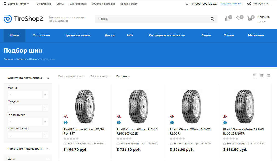277x161 pixels.
Task: Open the favorites heart icon
Action: click(x=239, y=18)
